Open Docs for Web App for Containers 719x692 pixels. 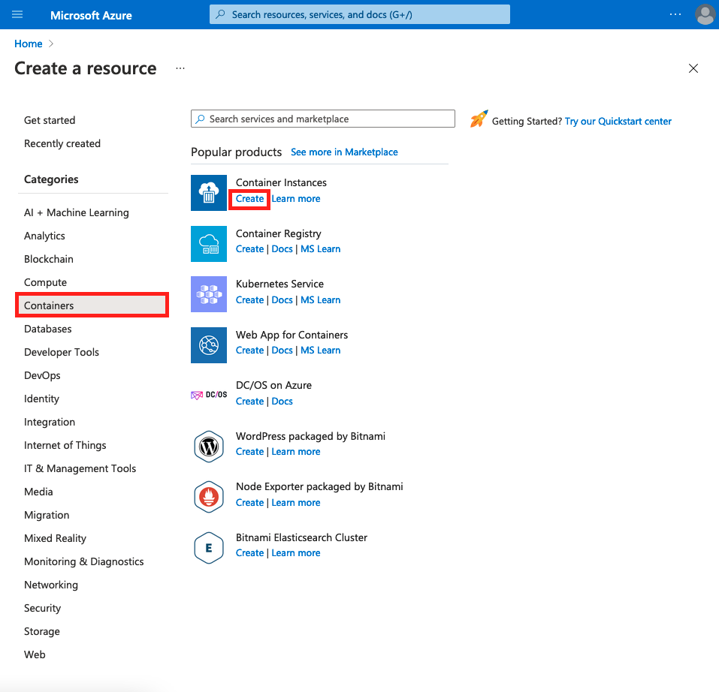tap(282, 351)
